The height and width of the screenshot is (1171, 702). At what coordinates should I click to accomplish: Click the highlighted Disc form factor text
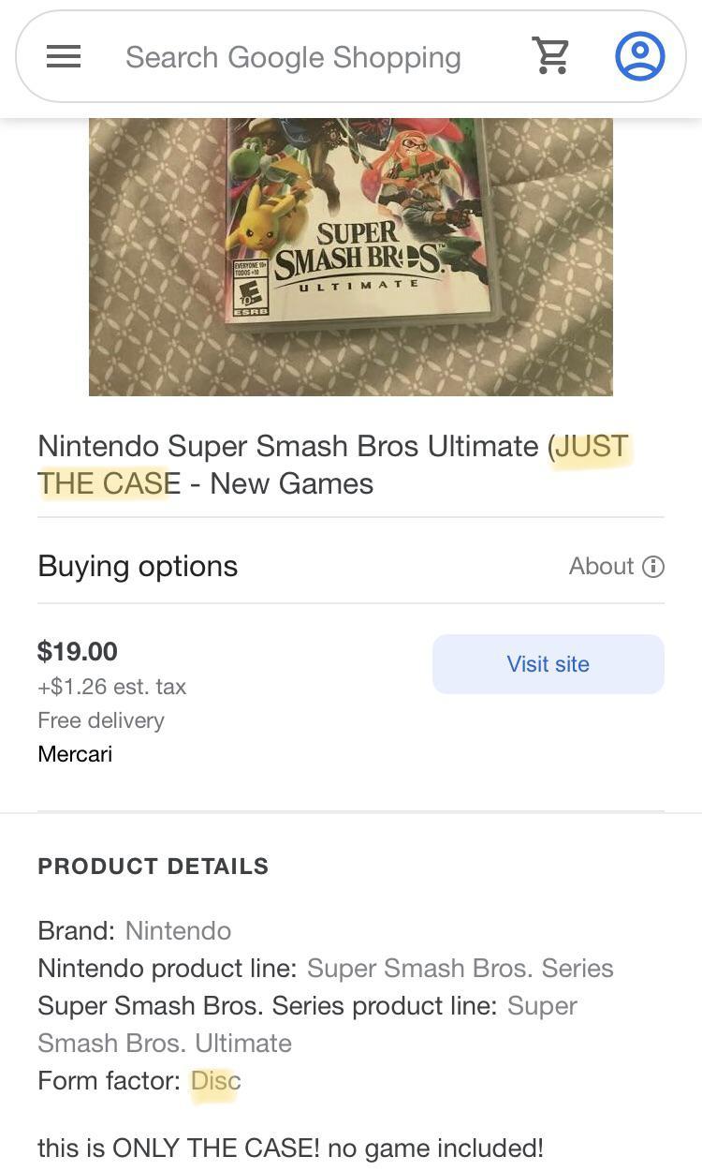point(215,1080)
